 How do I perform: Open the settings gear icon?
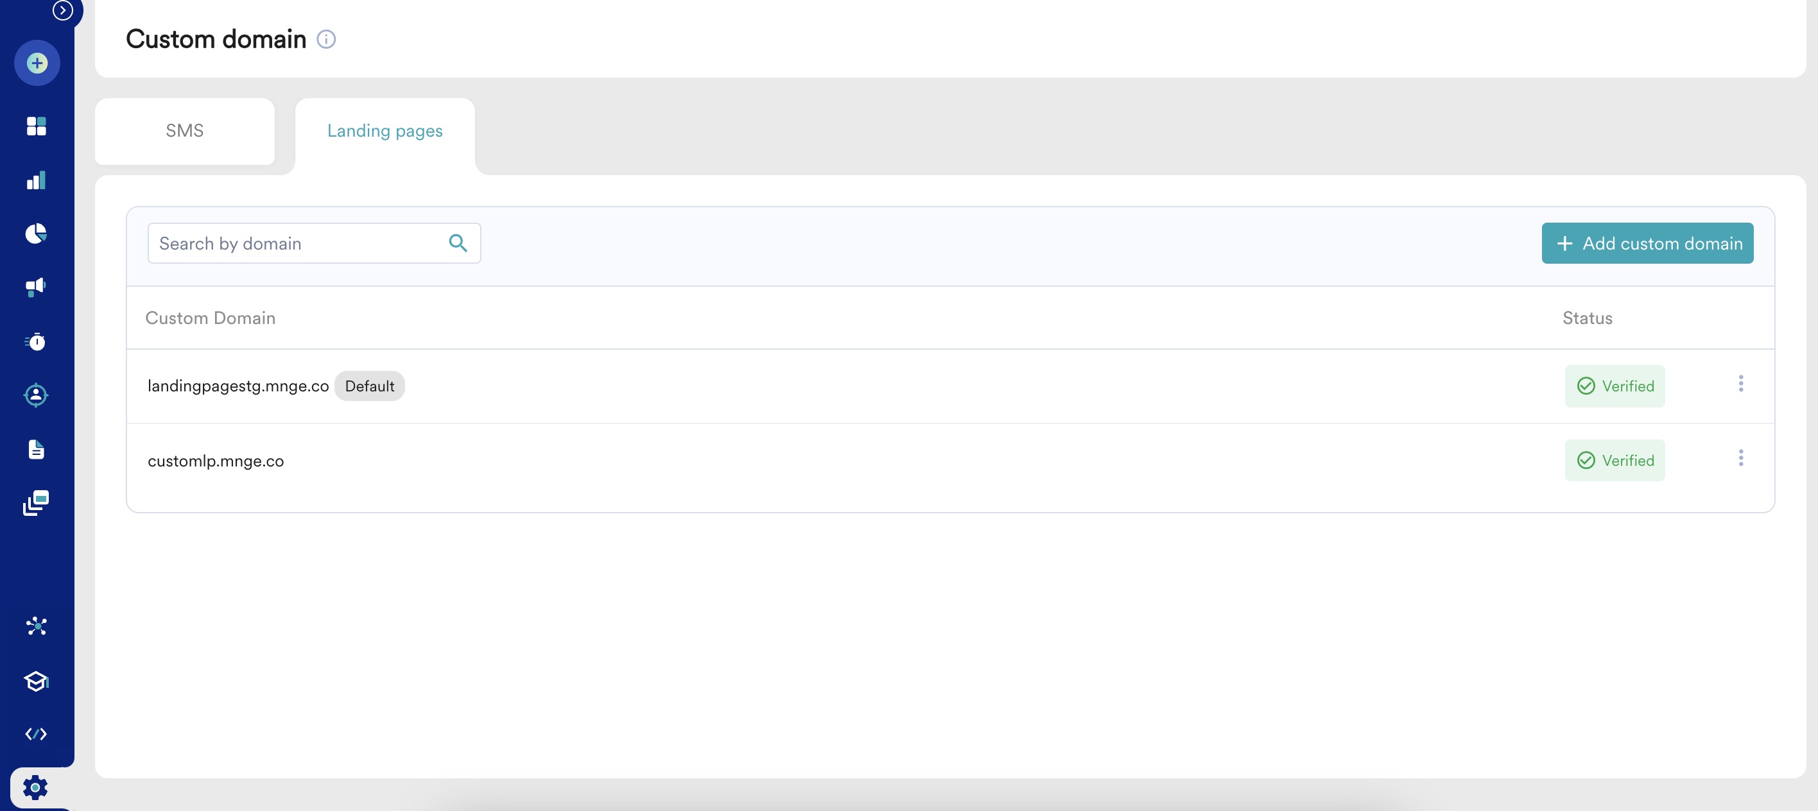(35, 788)
